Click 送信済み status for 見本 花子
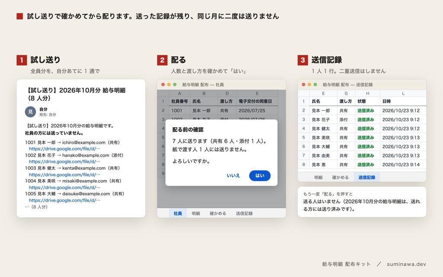The height and width of the screenshot is (277, 443). pos(368,119)
